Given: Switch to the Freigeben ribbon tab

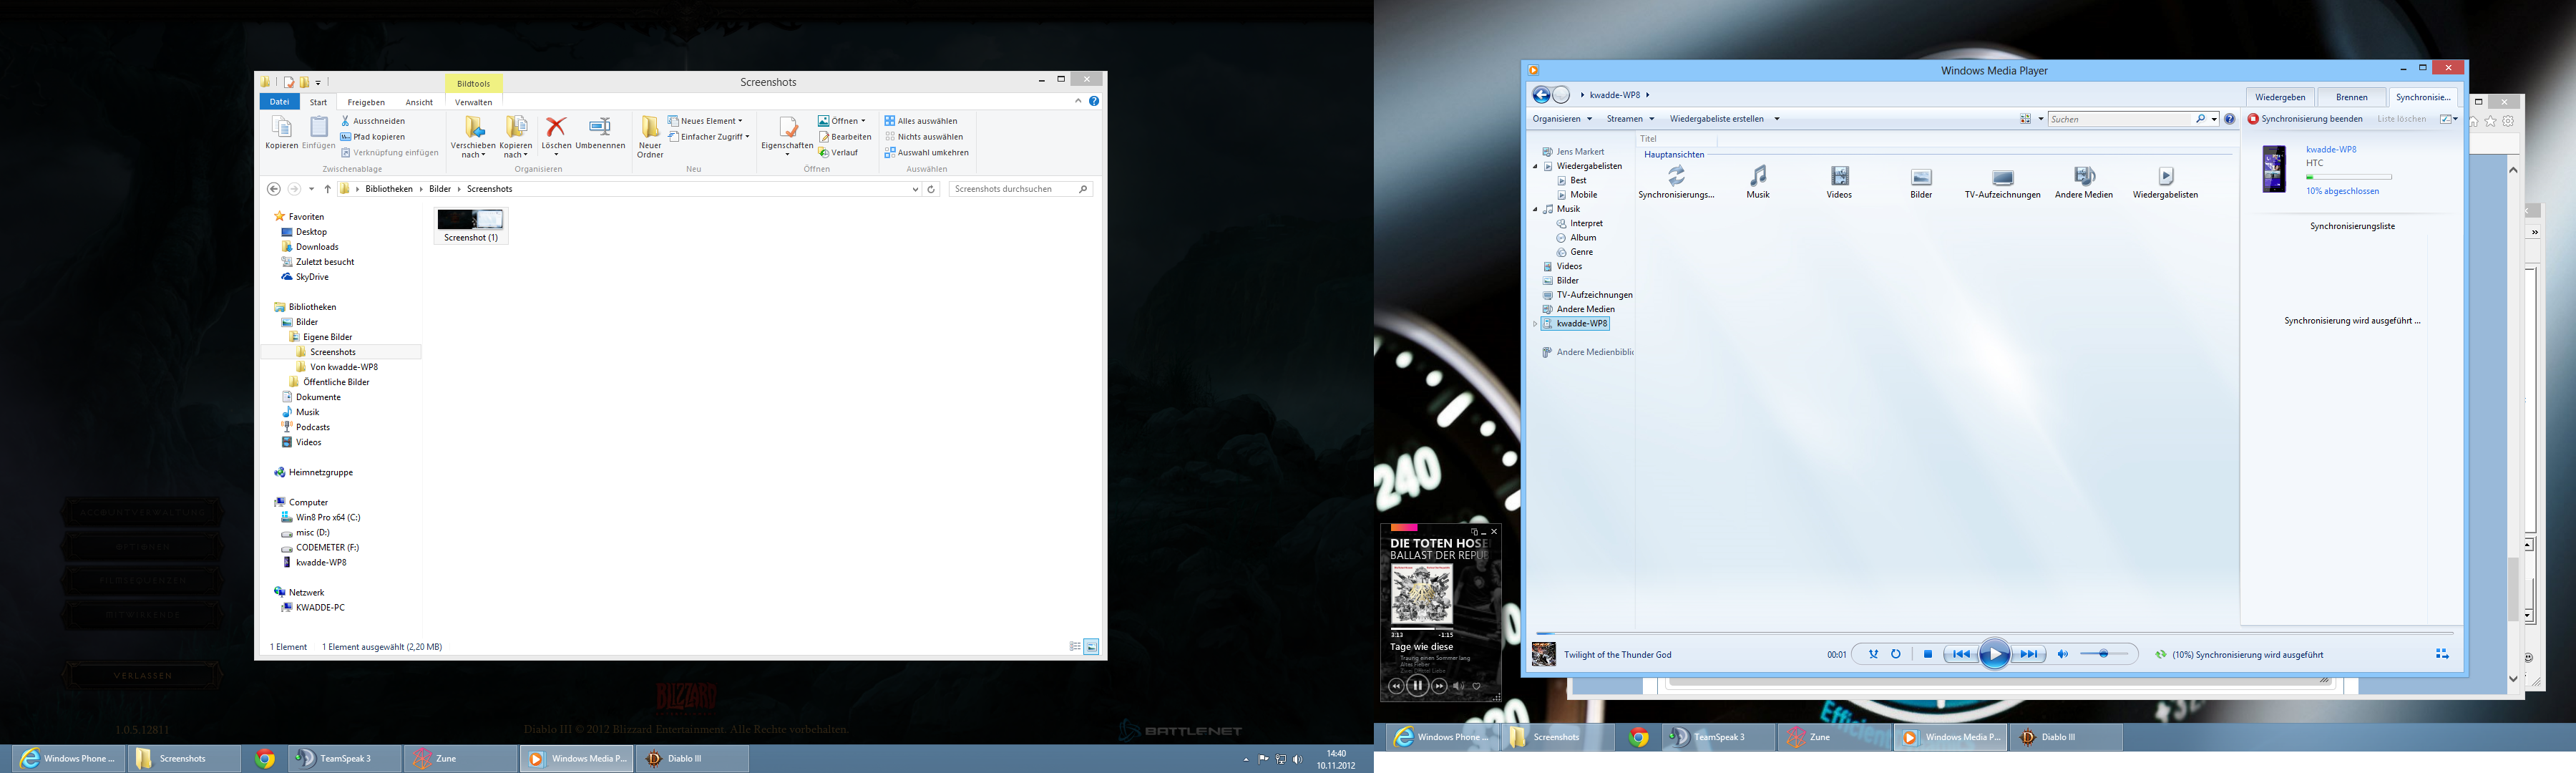Looking at the screenshot, I should coord(366,102).
